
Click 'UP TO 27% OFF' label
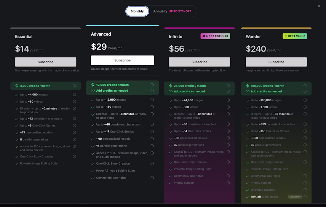click(180, 11)
